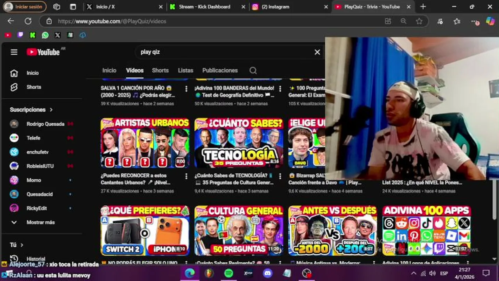Viewport: 499px width, 281px height.
Task: Open the Copilot icon
Action: 490,21
